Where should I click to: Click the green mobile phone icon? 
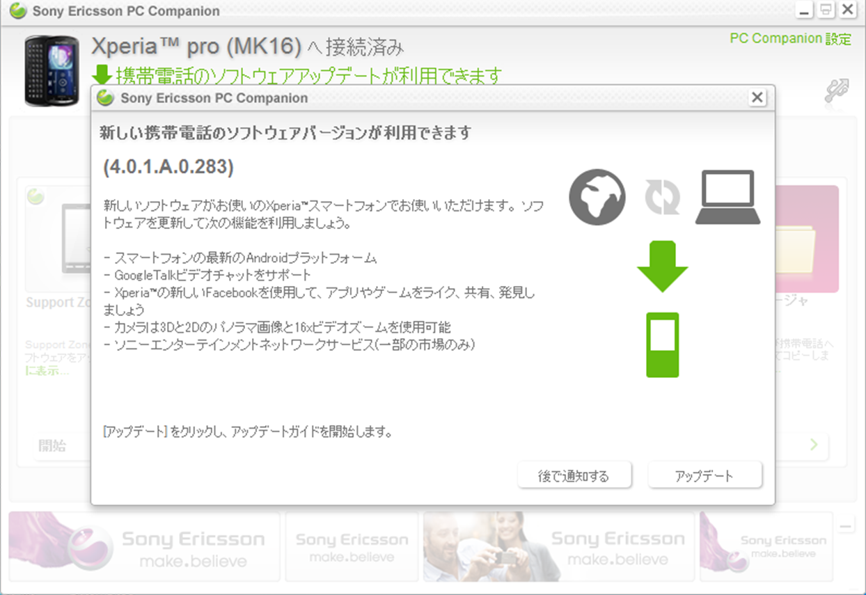[x=662, y=345]
